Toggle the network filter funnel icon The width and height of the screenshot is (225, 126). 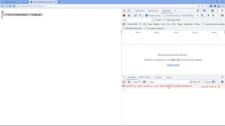coord(135,15)
